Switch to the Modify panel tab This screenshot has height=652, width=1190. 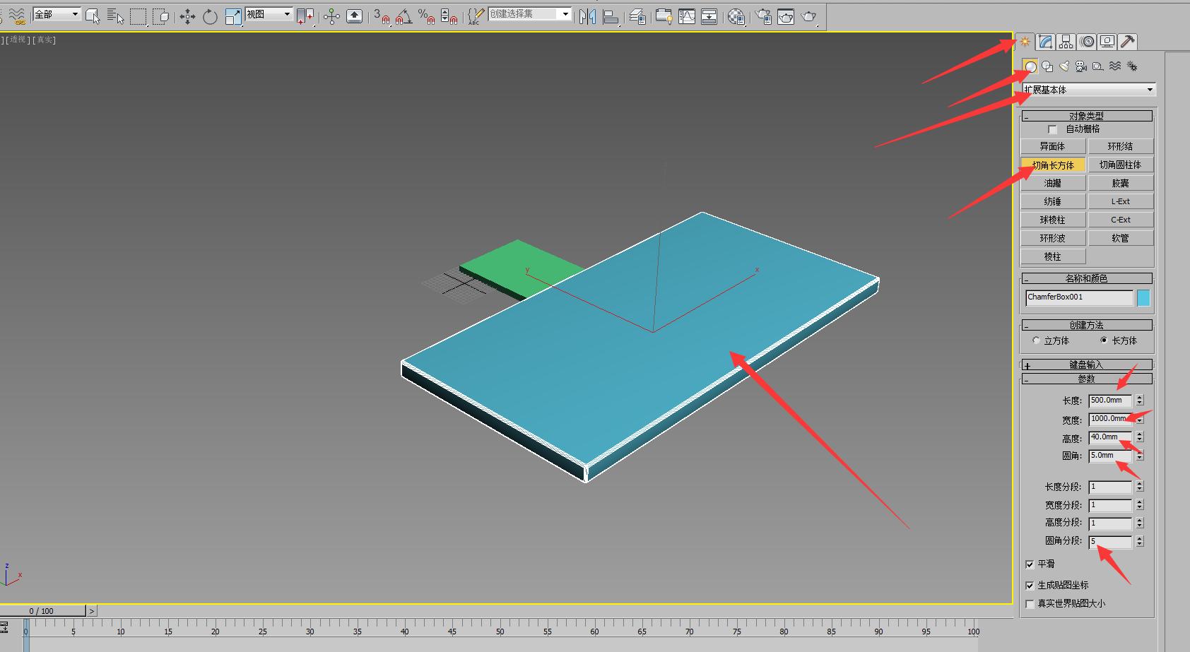pyautogui.click(x=1045, y=42)
